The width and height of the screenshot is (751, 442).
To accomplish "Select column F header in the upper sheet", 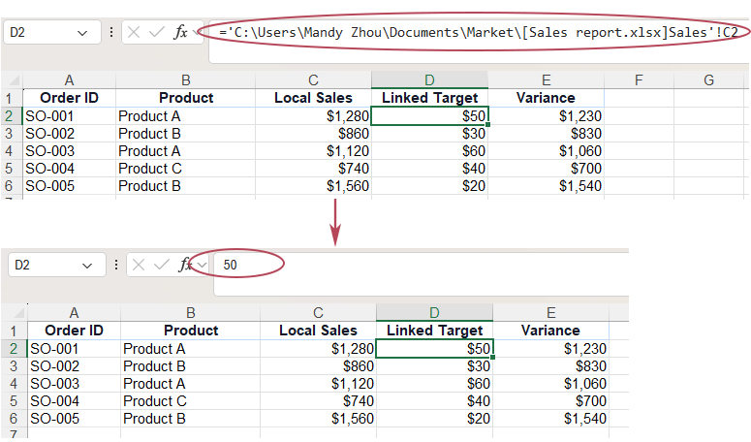I will pyautogui.click(x=638, y=79).
